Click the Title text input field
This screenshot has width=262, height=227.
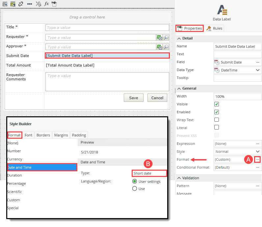coord(107,28)
